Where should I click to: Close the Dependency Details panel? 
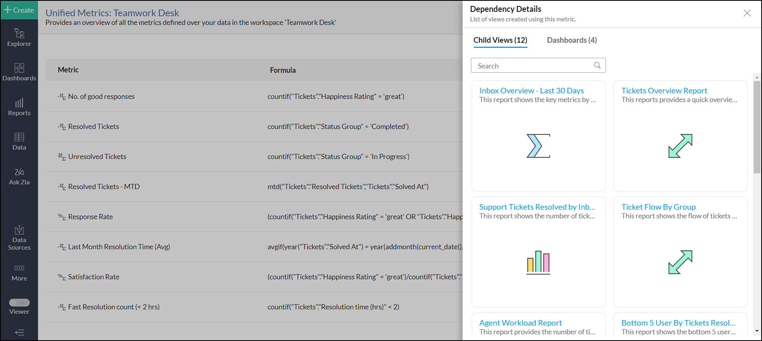747,13
